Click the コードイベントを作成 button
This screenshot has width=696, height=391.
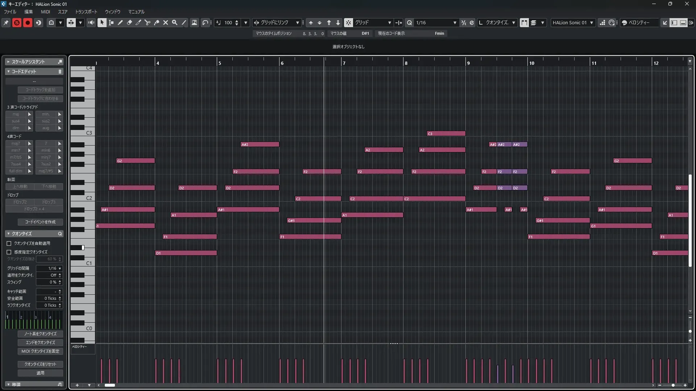(40, 222)
